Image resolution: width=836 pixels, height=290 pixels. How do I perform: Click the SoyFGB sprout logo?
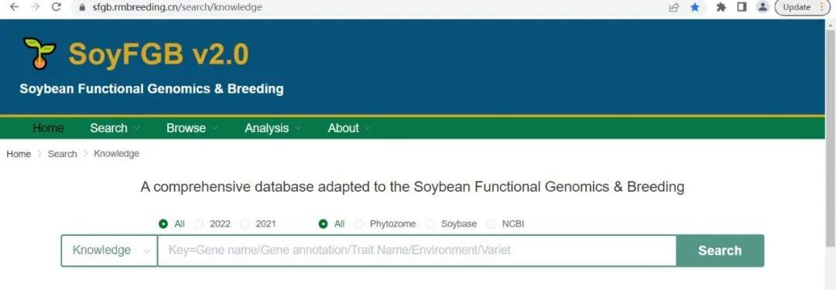(x=39, y=53)
